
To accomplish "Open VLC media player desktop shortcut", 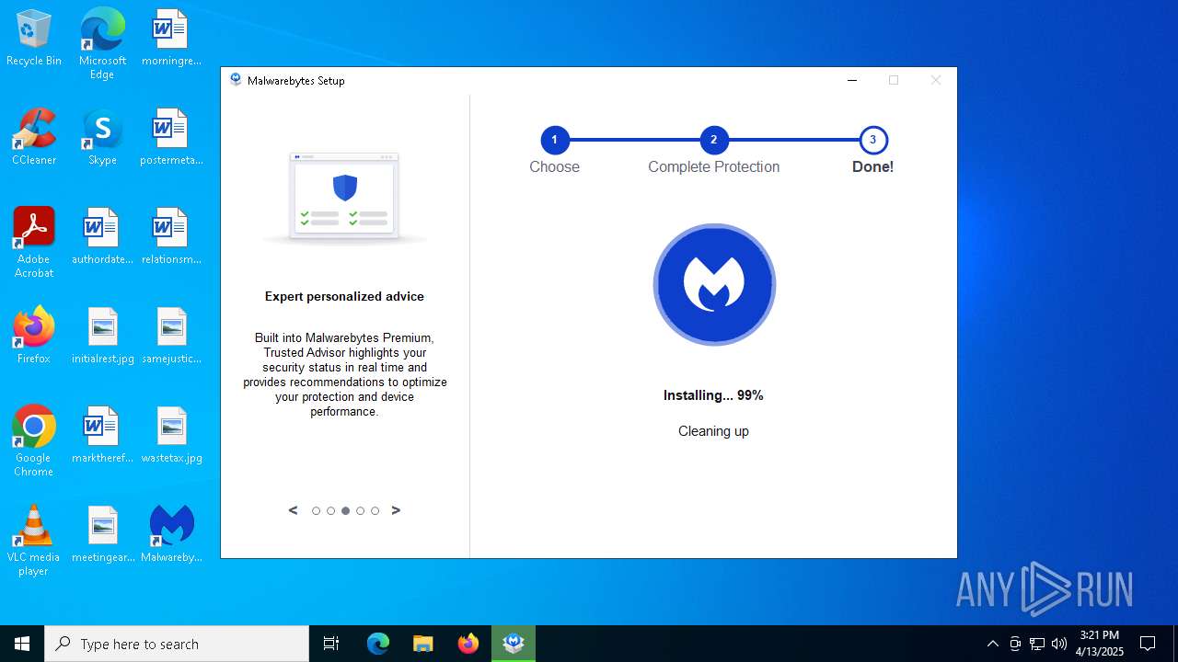I will click(x=34, y=542).
